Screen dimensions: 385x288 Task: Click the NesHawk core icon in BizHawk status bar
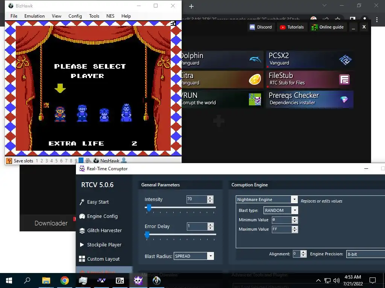point(96,160)
